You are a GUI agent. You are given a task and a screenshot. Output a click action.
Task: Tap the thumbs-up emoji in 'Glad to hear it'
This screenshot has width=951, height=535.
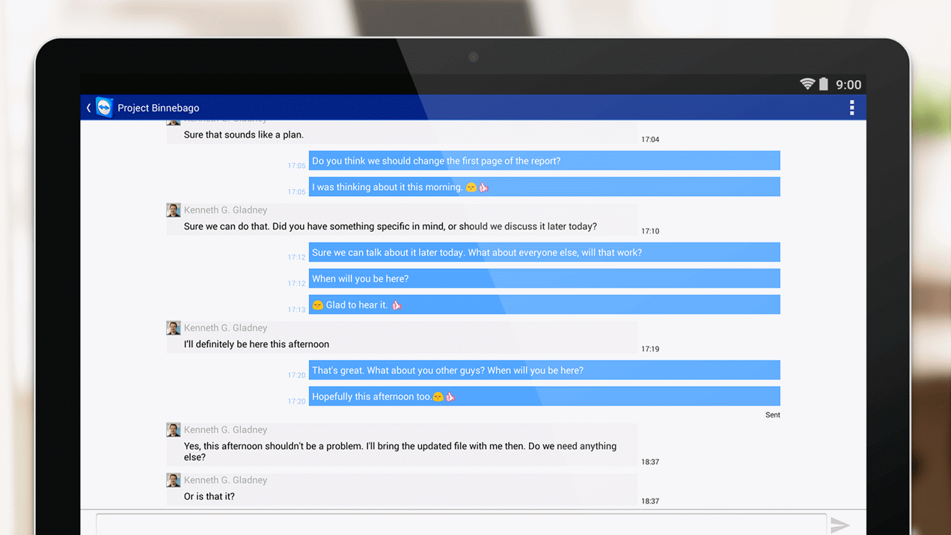tap(396, 304)
